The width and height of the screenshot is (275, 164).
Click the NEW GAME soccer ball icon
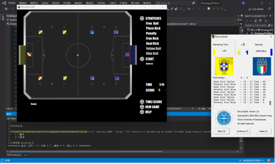(142, 107)
